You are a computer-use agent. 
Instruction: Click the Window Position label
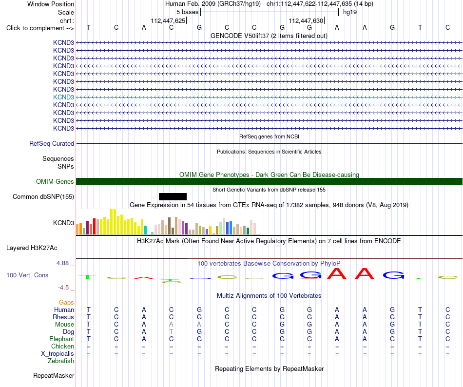pos(51,4)
